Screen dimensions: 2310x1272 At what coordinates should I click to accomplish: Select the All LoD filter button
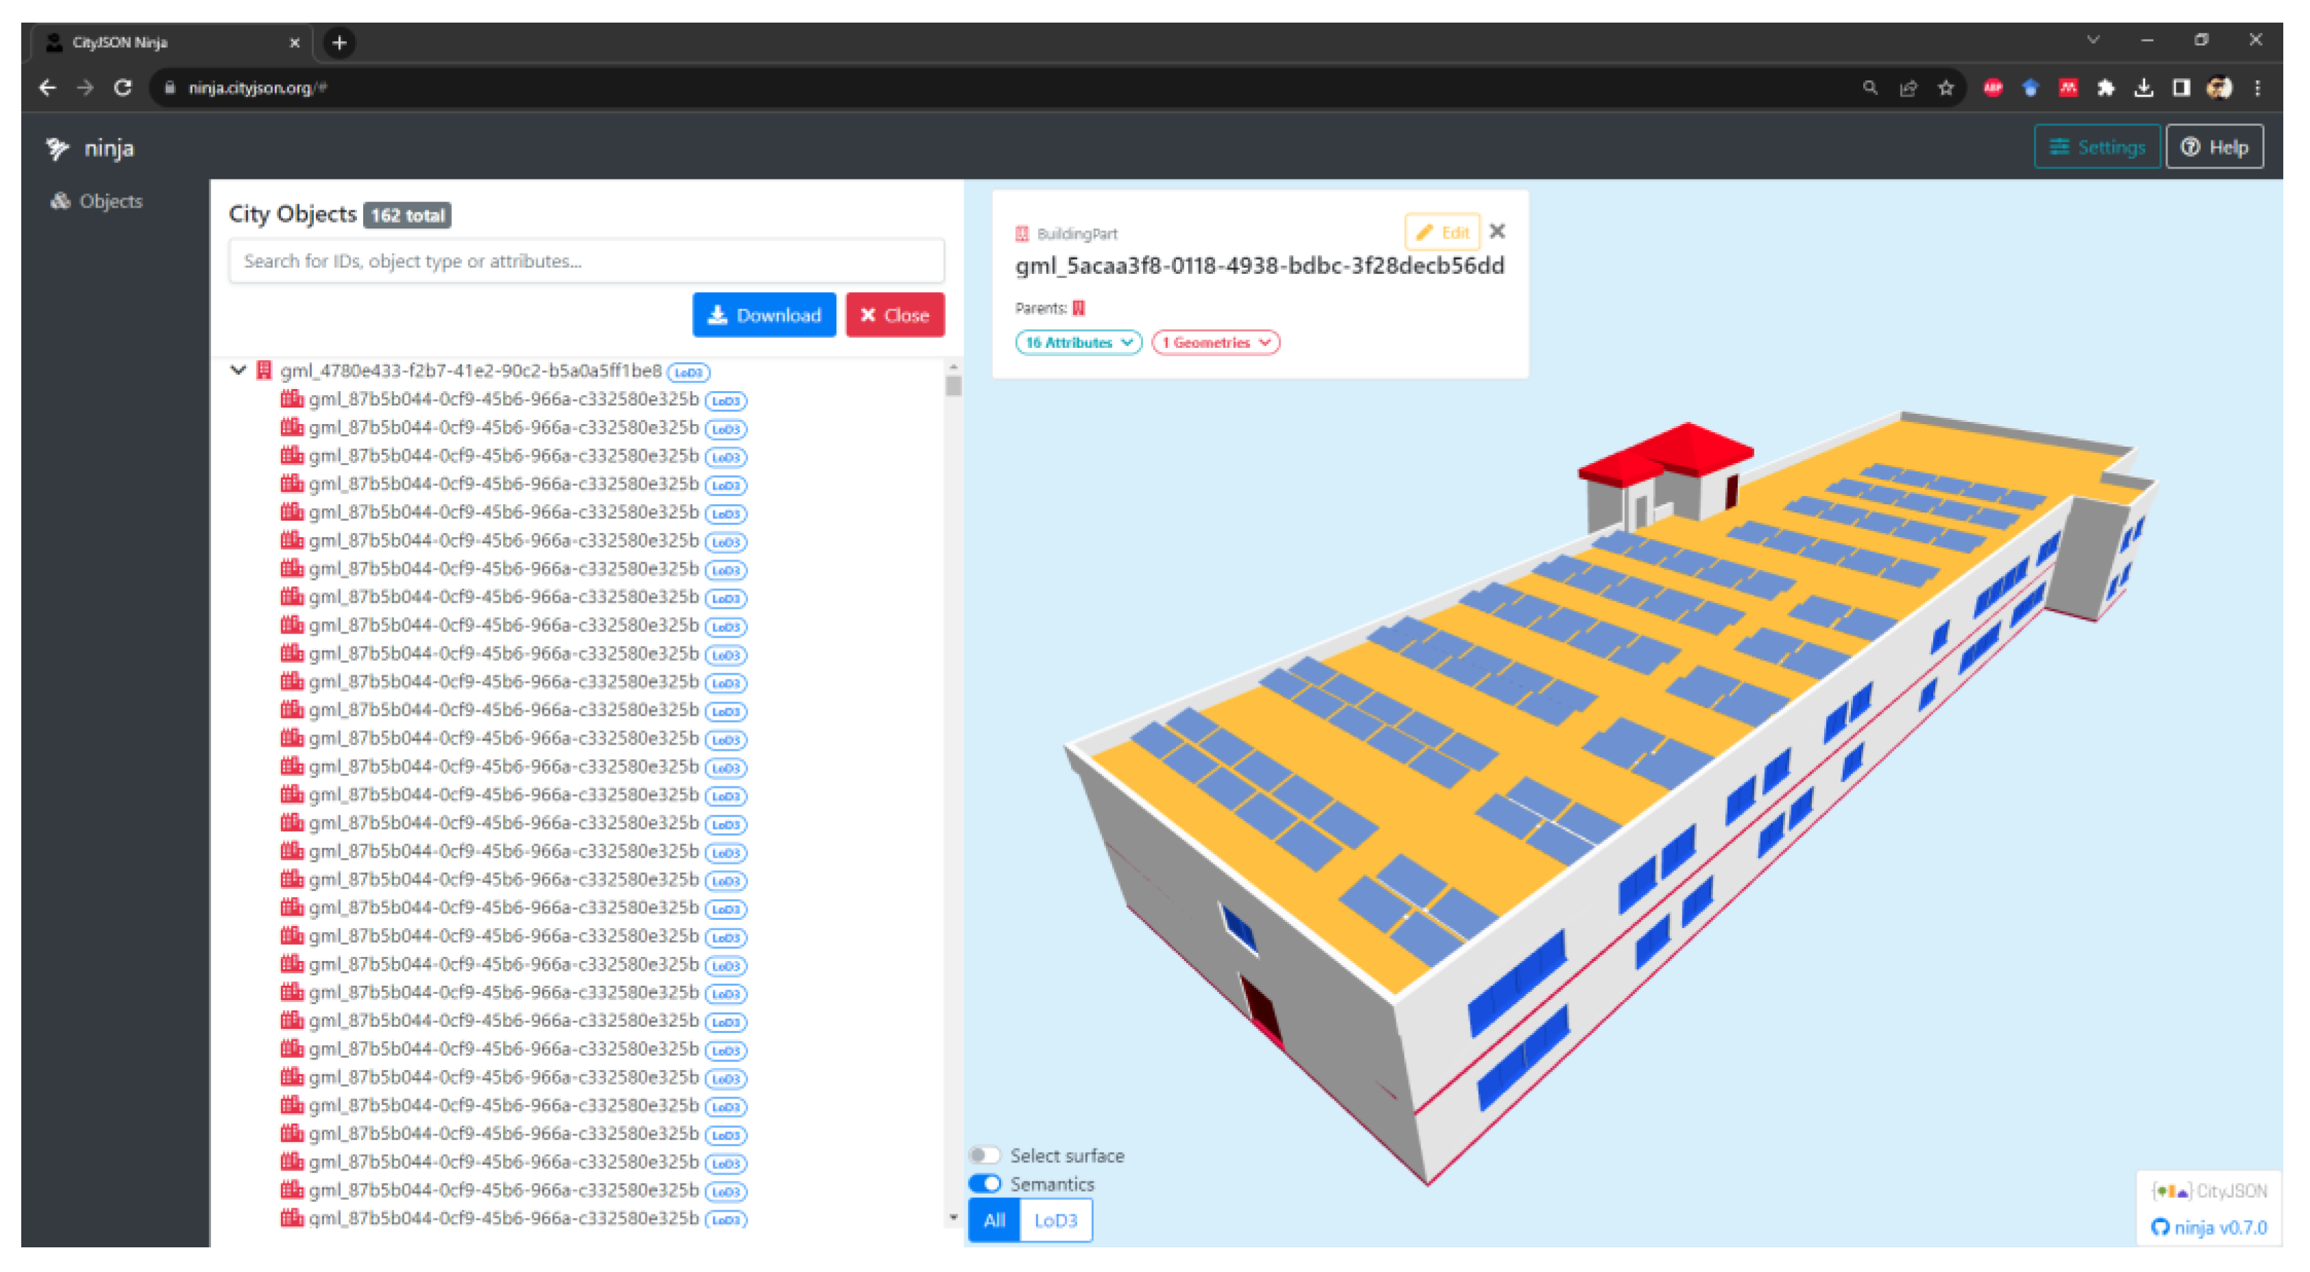pyautogui.click(x=994, y=1220)
